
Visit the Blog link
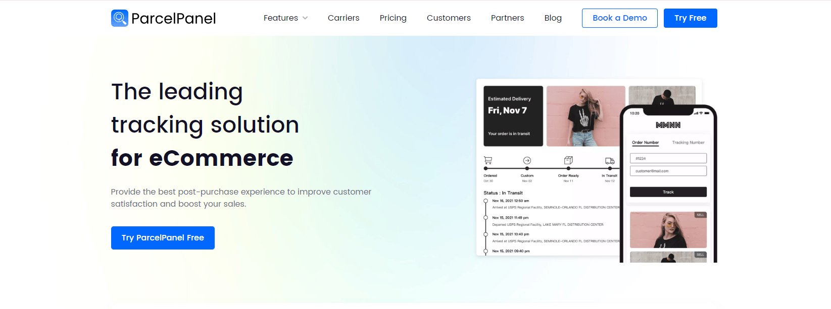[553, 18]
